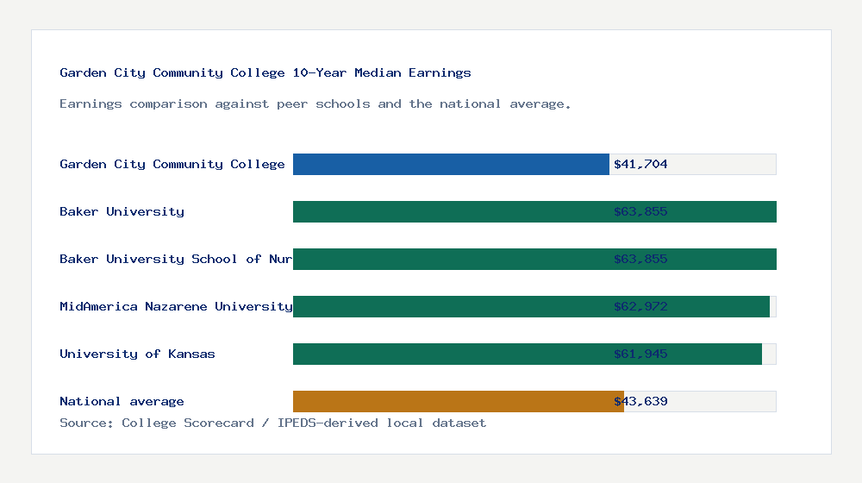
Task: Select the 'Baker University School of Nur' label
Action: (x=176, y=259)
